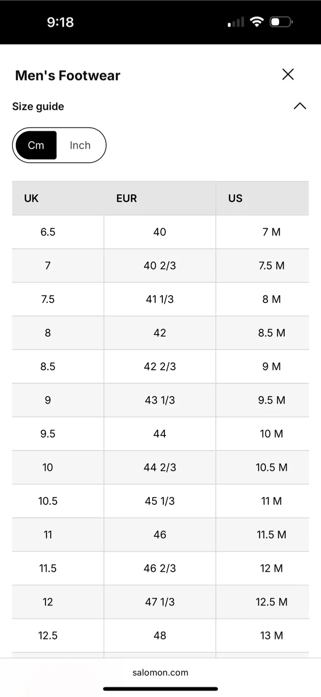Click the EUR column header
This screenshot has width=321, height=697.
[x=127, y=198]
